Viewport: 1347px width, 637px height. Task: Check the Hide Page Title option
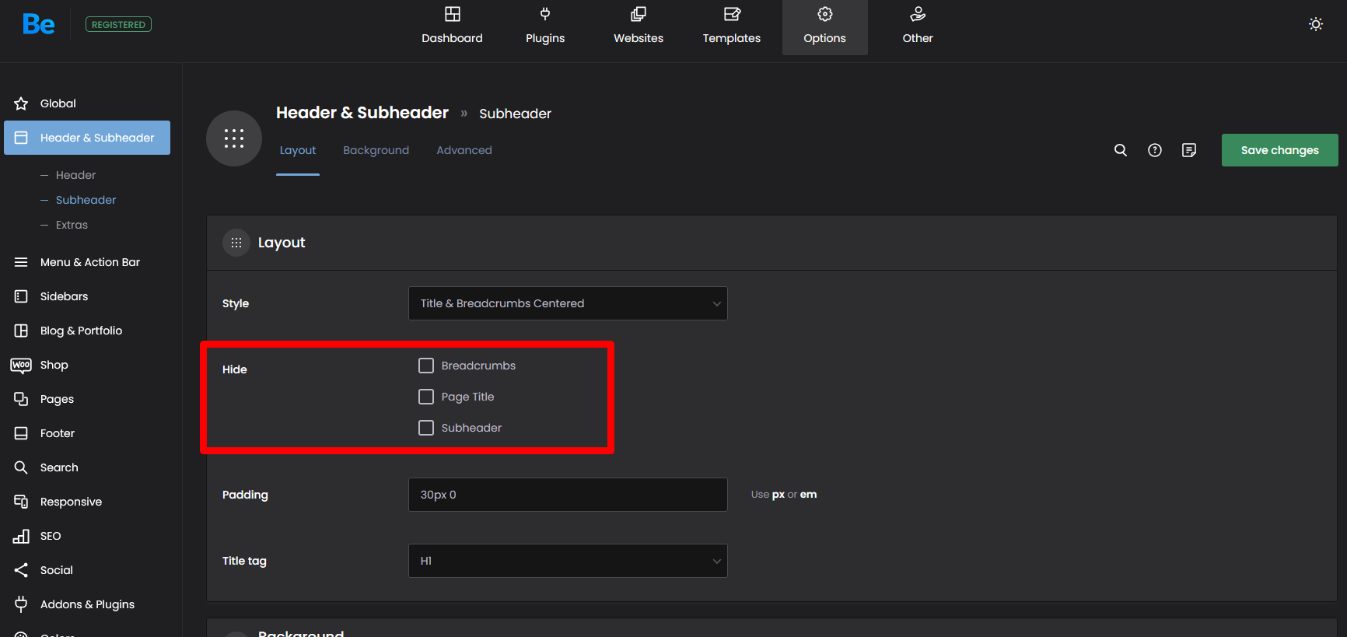click(x=426, y=397)
